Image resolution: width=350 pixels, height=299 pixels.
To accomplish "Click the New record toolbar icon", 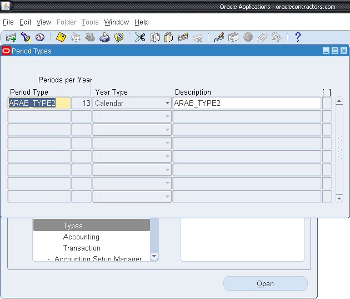I will (11, 37).
